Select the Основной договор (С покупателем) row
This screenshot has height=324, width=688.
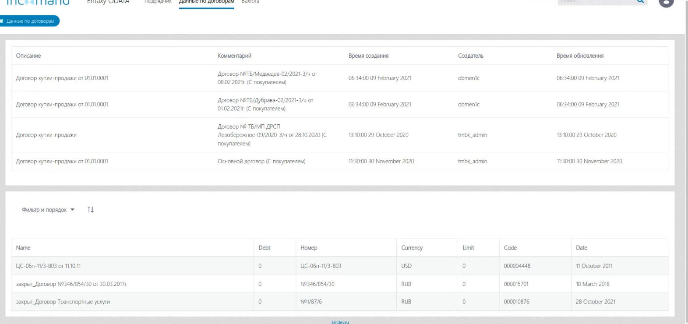(x=261, y=161)
